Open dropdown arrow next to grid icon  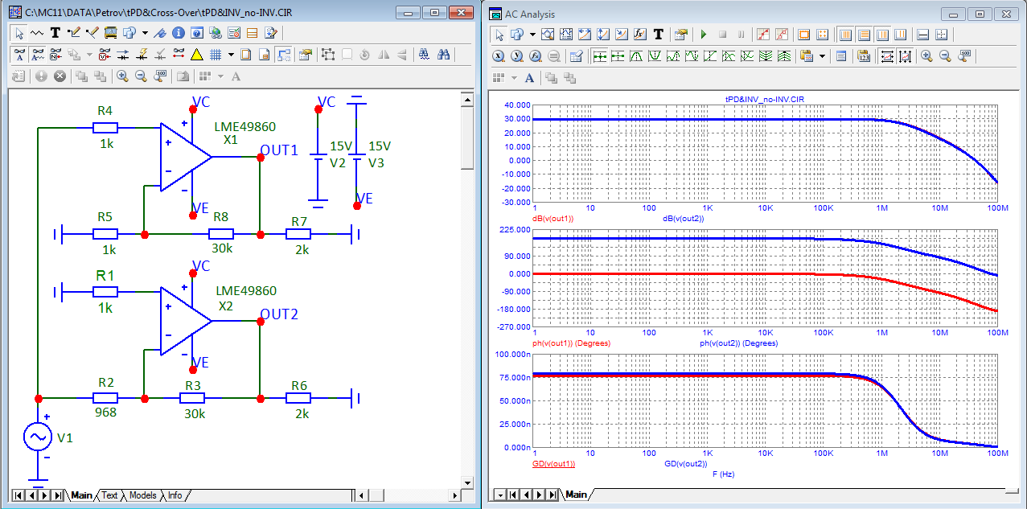[x=231, y=55]
